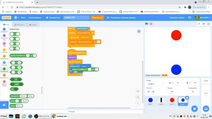Click the project title field Untitled-105

77,18
